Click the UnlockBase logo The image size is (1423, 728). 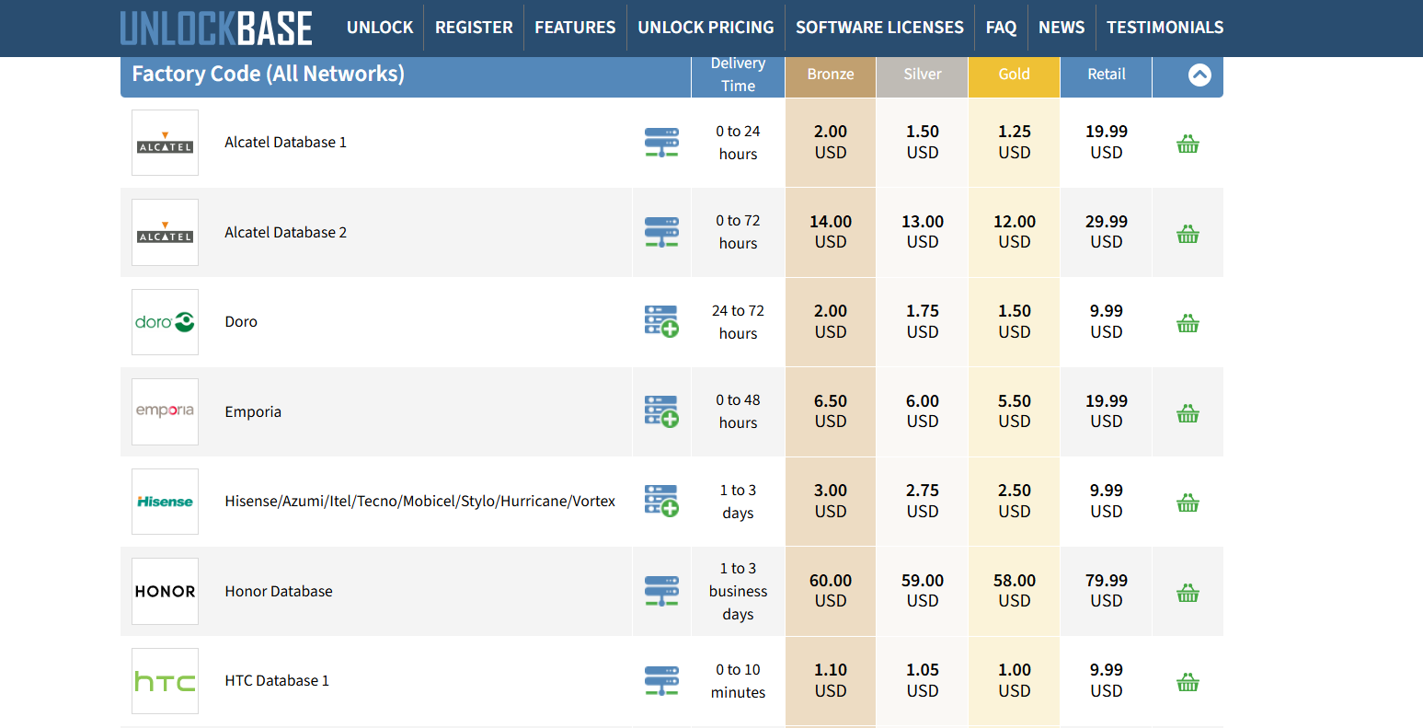216,29
